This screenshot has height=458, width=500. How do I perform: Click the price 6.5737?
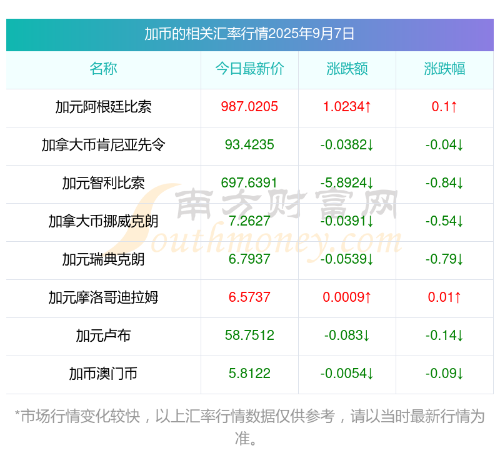(x=249, y=297)
